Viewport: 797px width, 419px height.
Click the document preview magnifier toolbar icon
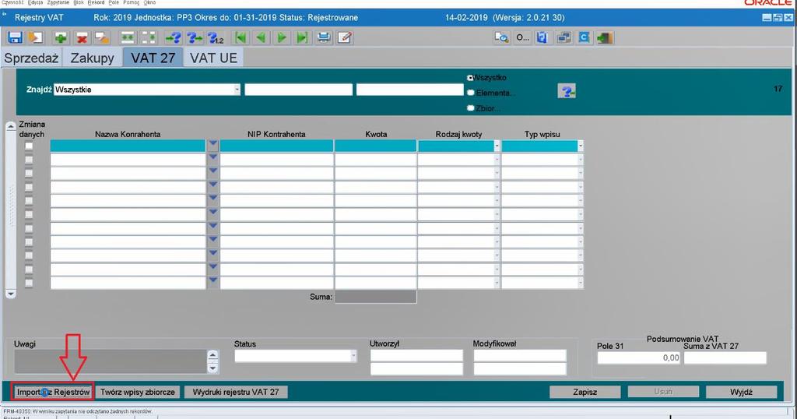(x=502, y=37)
